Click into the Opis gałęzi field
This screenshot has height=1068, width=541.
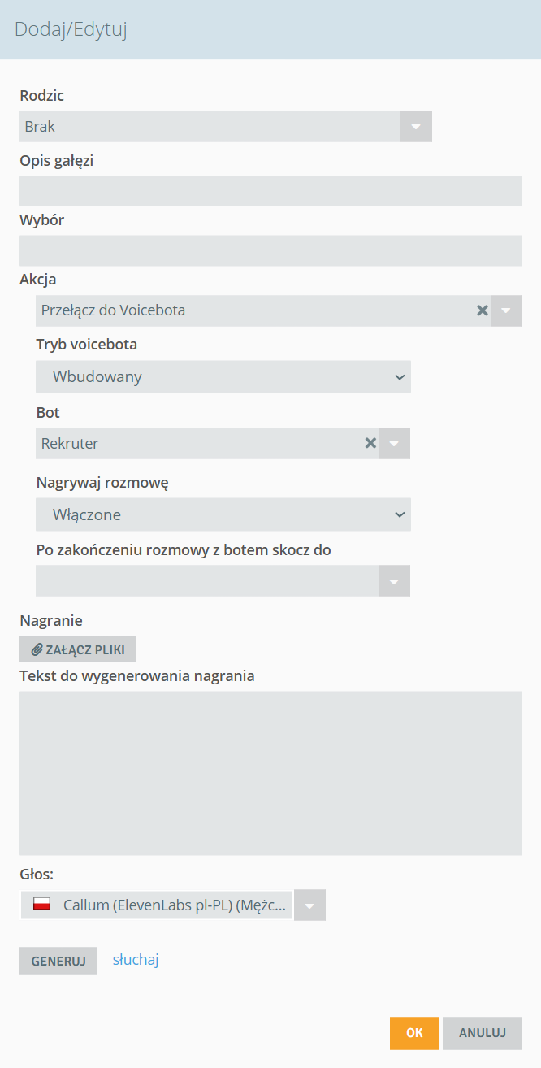coord(270,191)
